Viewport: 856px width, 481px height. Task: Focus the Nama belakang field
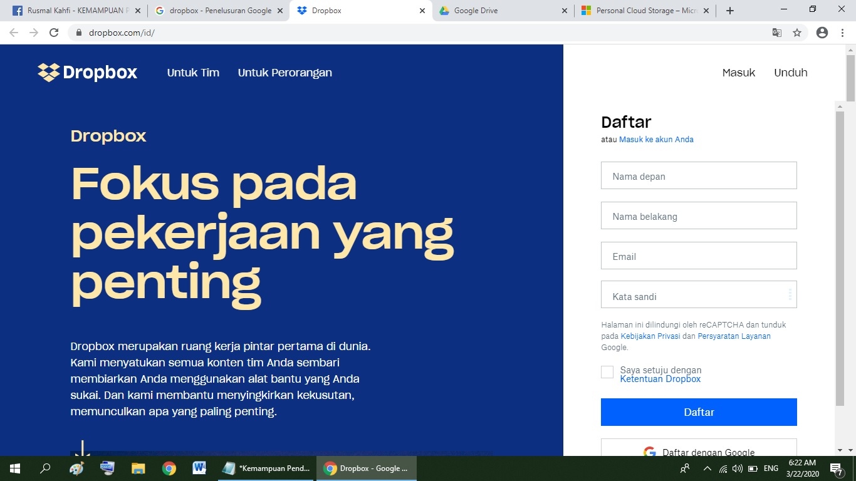tap(699, 215)
